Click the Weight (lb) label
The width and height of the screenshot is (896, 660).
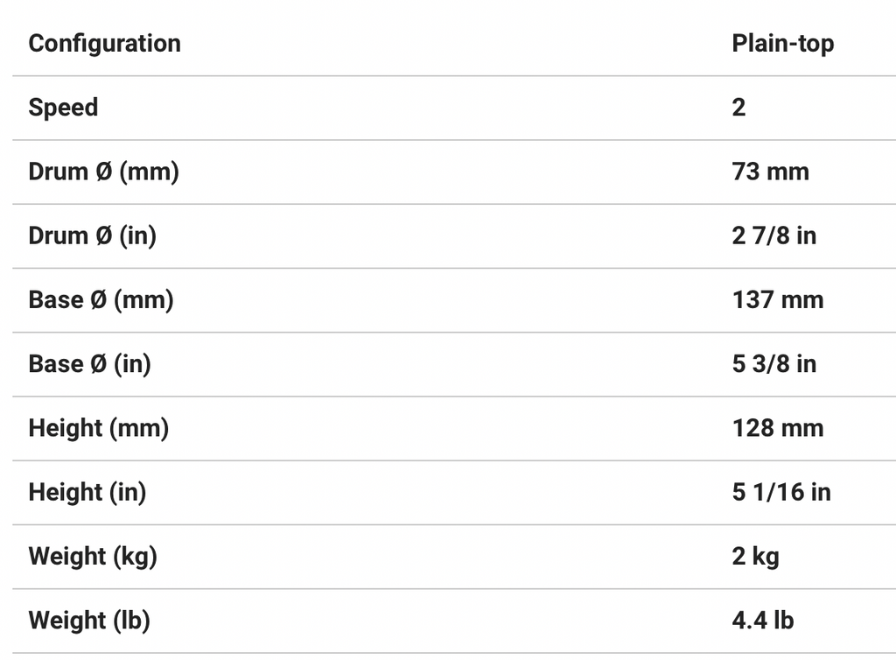(88, 621)
